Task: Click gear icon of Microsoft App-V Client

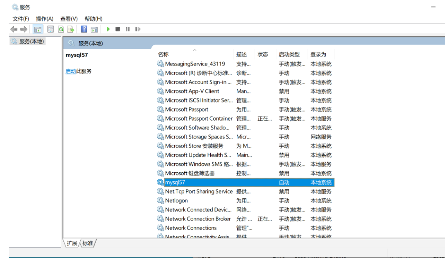Action: point(161,91)
